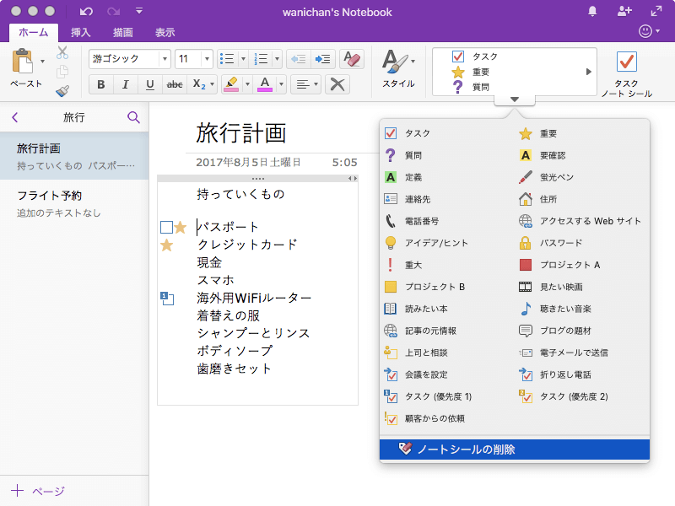
Task: Click the clear formatting eraser icon
Action: click(351, 59)
